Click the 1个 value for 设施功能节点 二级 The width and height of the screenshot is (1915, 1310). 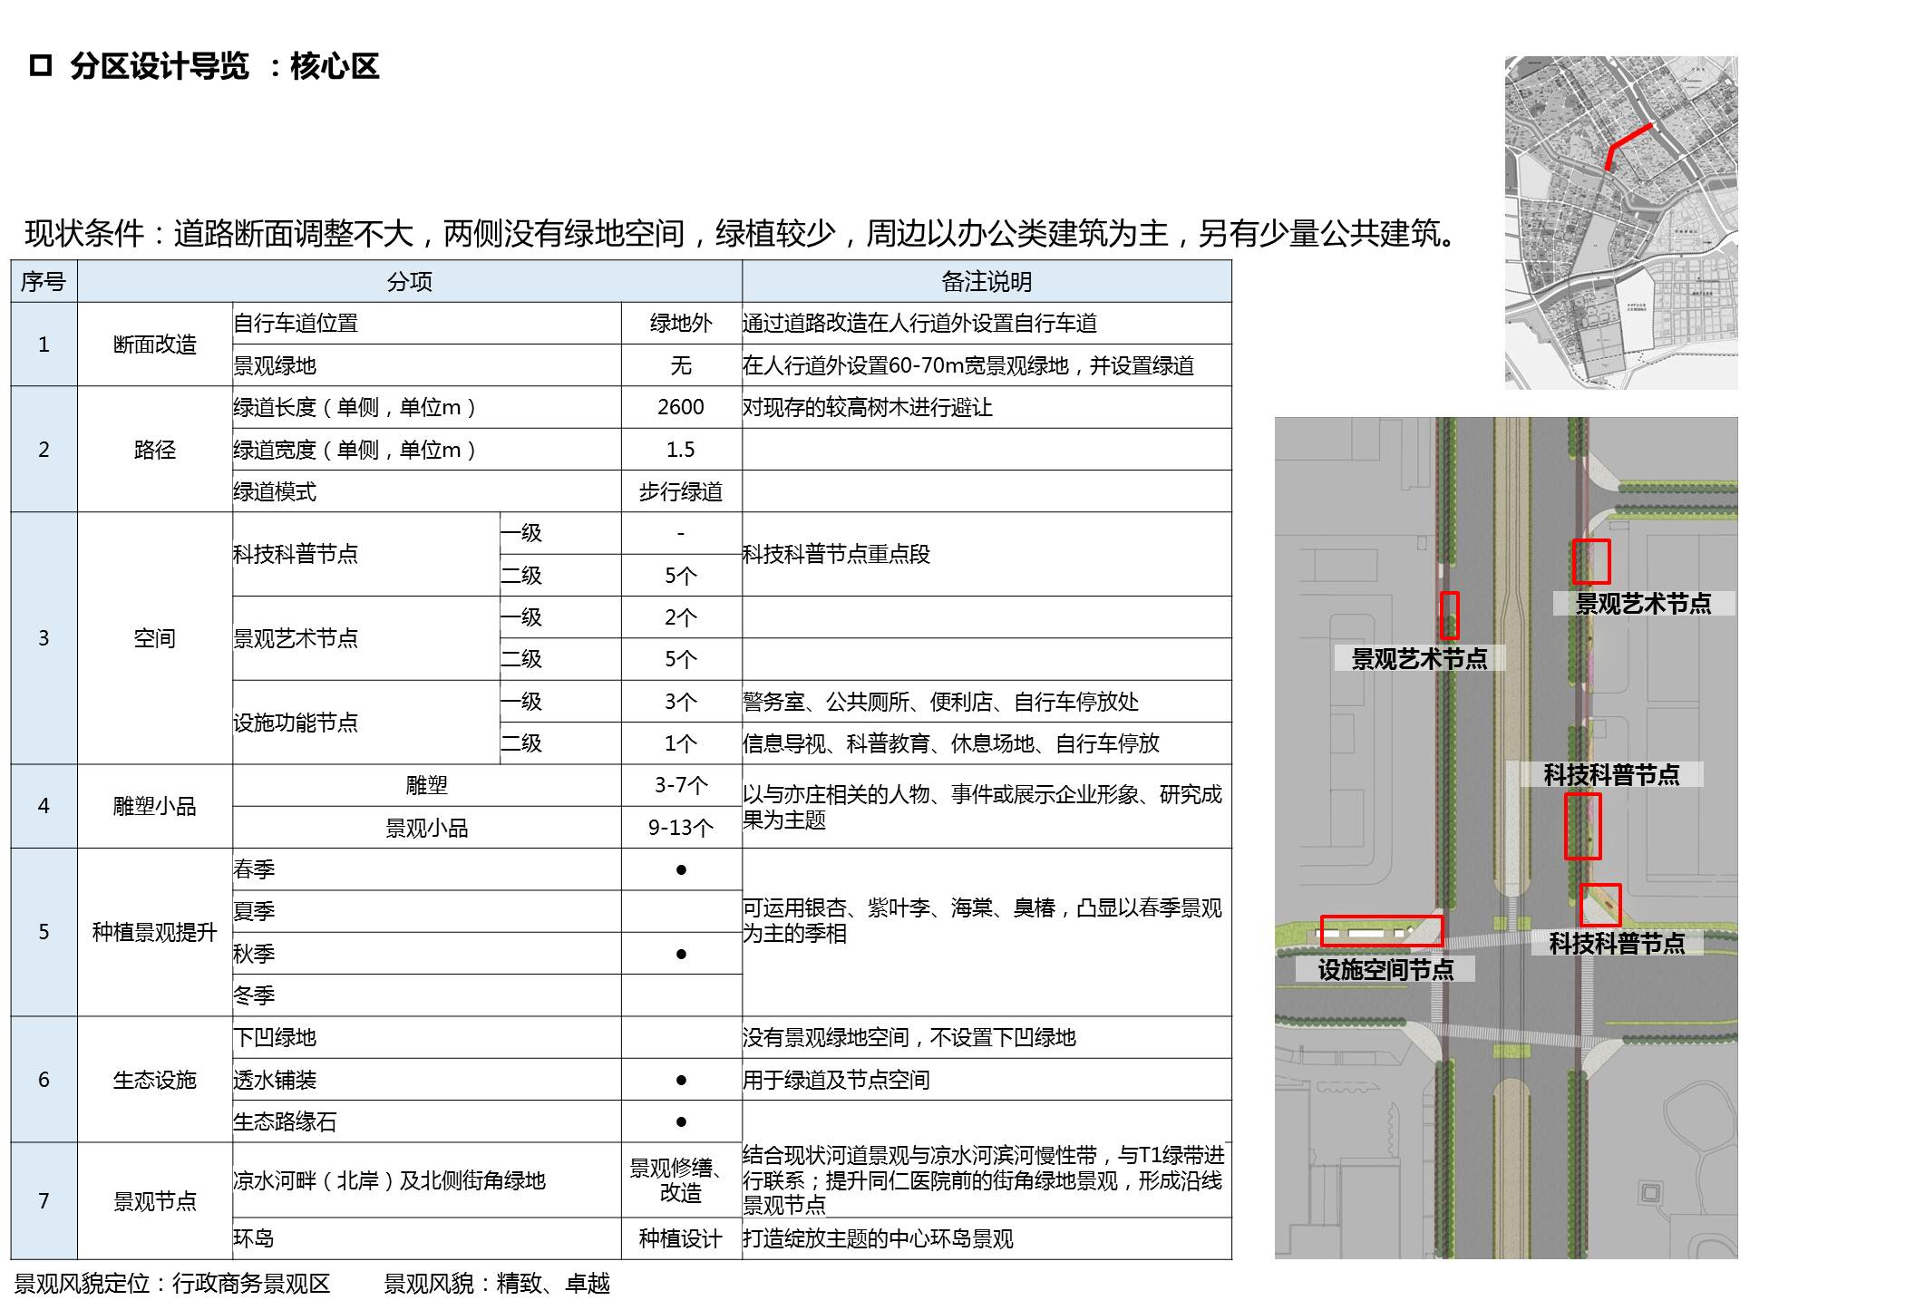click(681, 743)
